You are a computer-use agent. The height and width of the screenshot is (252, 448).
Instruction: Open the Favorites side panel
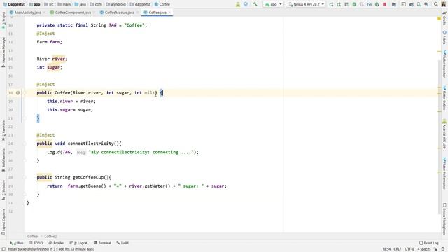click(x=3, y=131)
